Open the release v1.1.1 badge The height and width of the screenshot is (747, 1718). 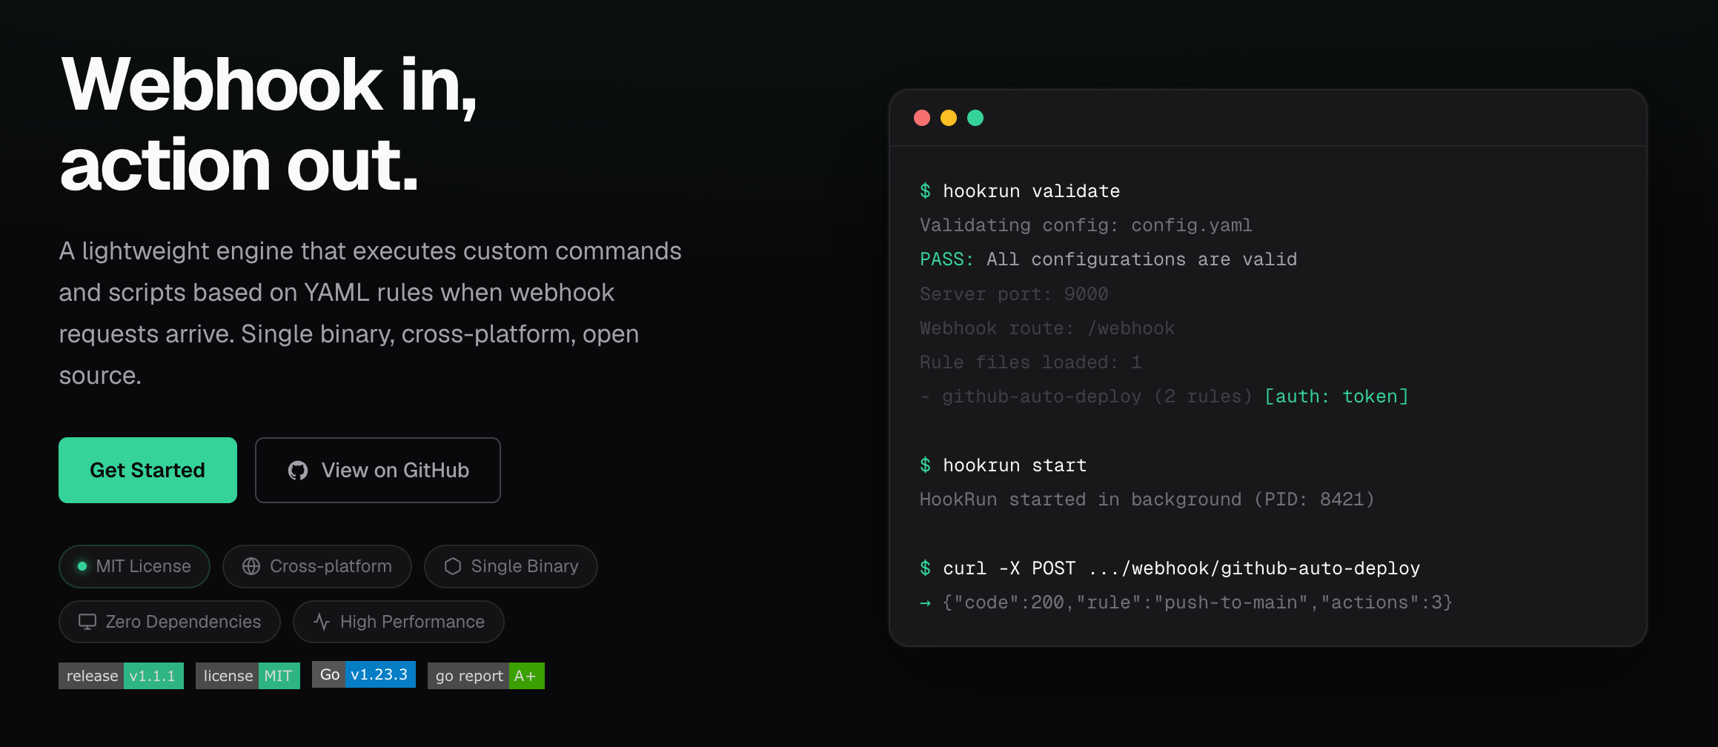coord(121,676)
